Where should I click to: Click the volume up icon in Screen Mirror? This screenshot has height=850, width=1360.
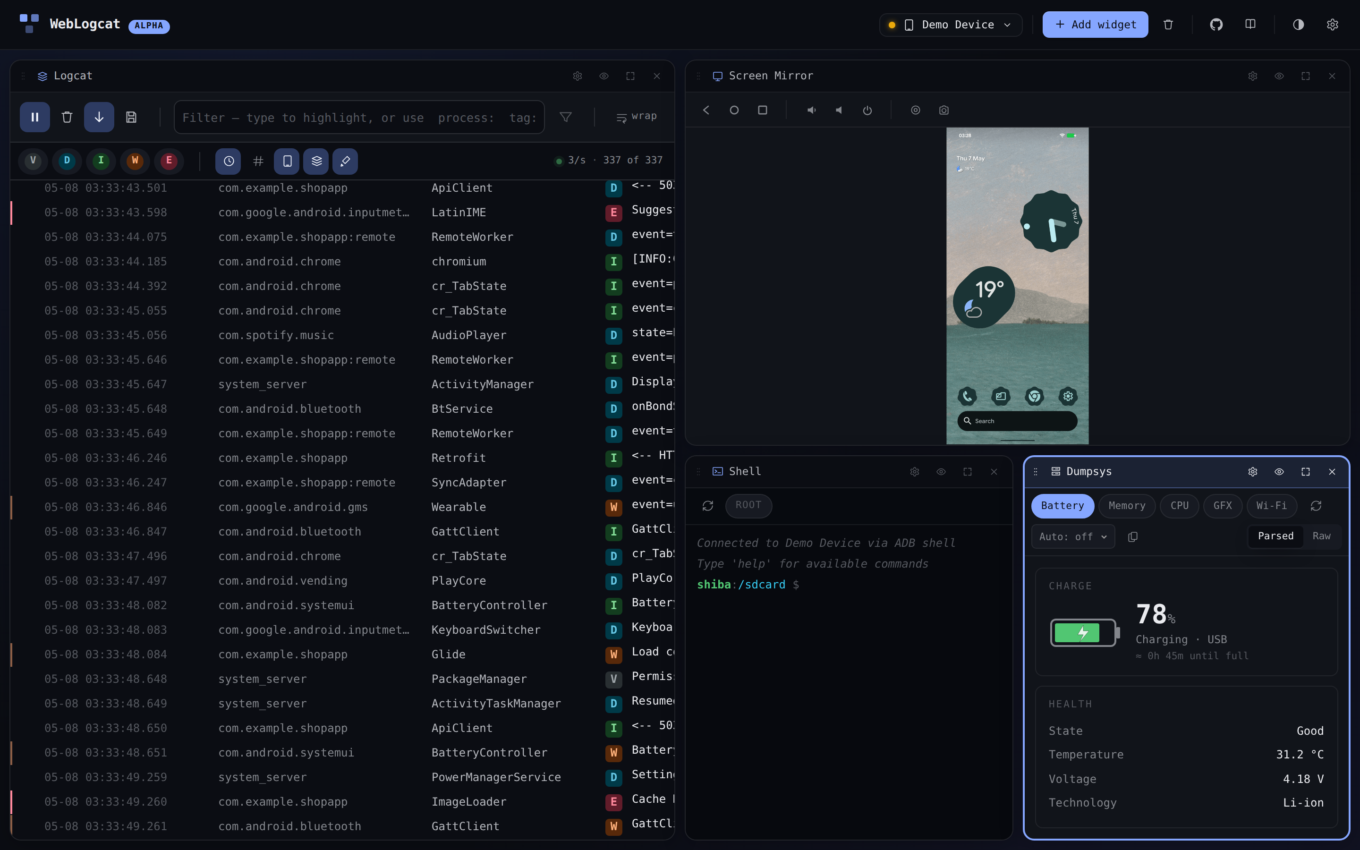(811, 110)
